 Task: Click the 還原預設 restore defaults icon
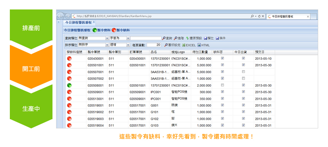[x=187, y=38]
